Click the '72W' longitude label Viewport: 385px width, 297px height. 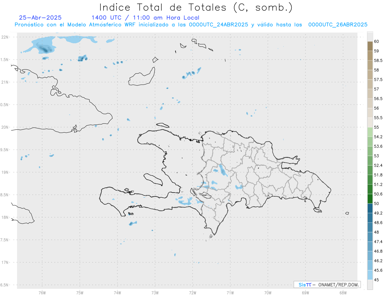pyautogui.click(x=193, y=293)
